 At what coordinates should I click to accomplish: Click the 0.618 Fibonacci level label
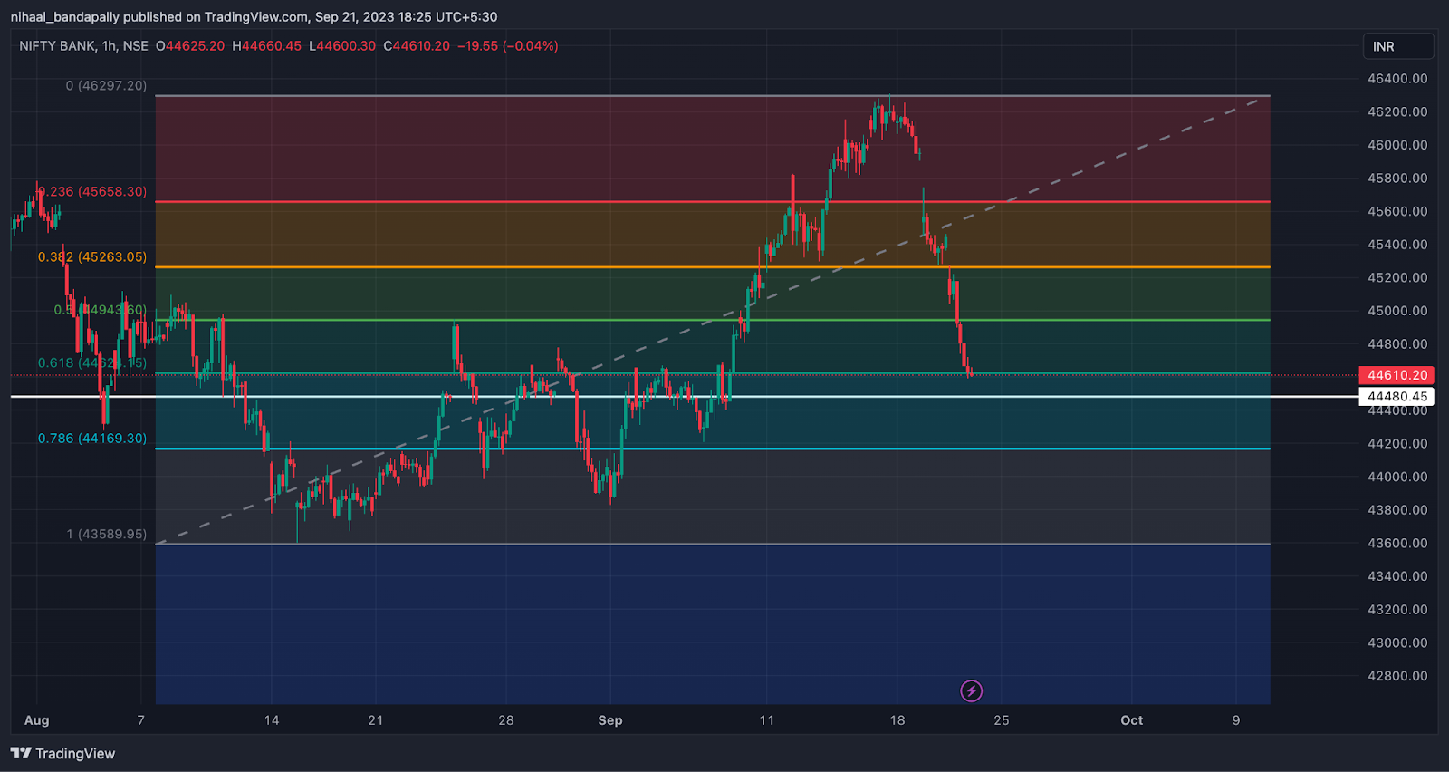tap(92, 362)
